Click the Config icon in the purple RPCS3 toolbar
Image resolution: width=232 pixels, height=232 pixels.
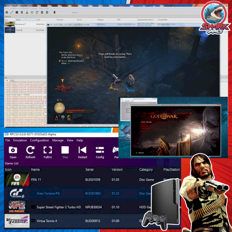point(100,153)
